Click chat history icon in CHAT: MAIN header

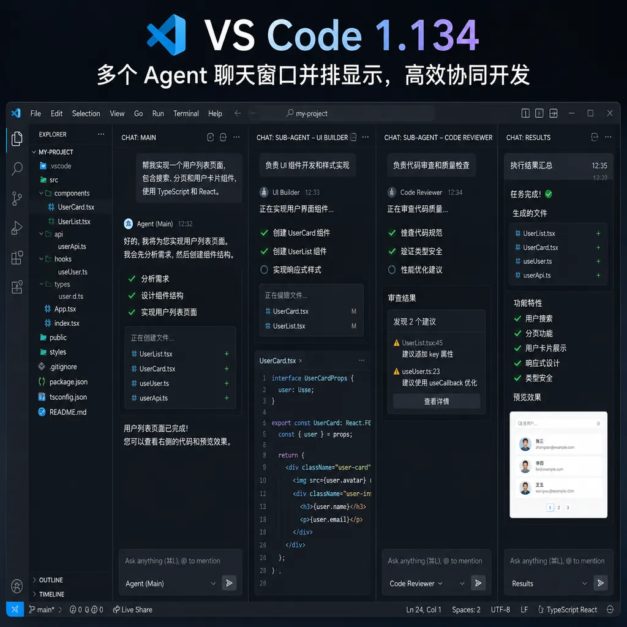223,137
